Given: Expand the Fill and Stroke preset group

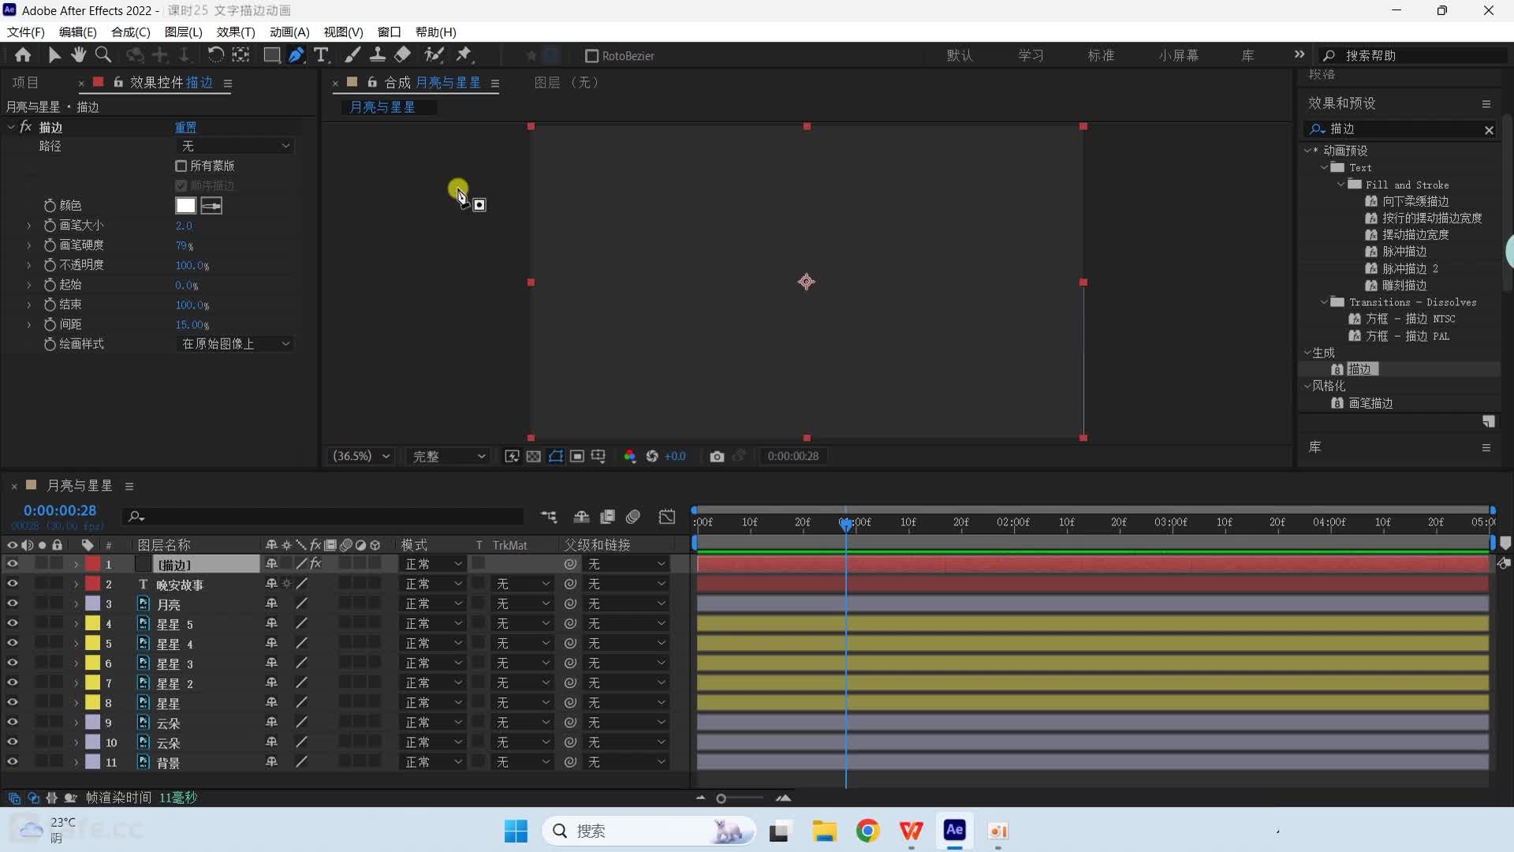Looking at the screenshot, I should pos(1341,184).
